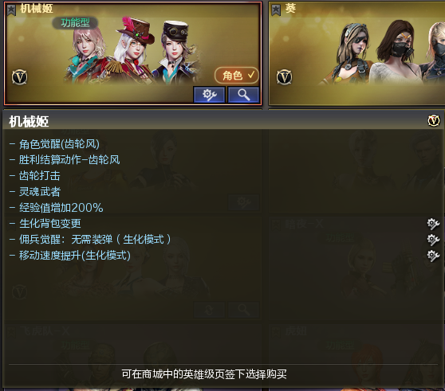
Task: Click the 经验值增加200% entry
Action: pos(61,208)
